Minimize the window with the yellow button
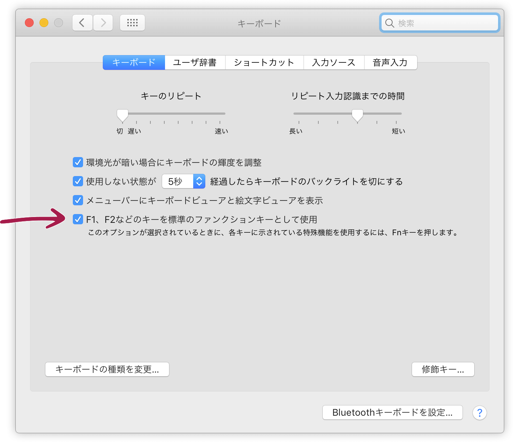The height and width of the screenshot is (442, 513). click(44, 23)
